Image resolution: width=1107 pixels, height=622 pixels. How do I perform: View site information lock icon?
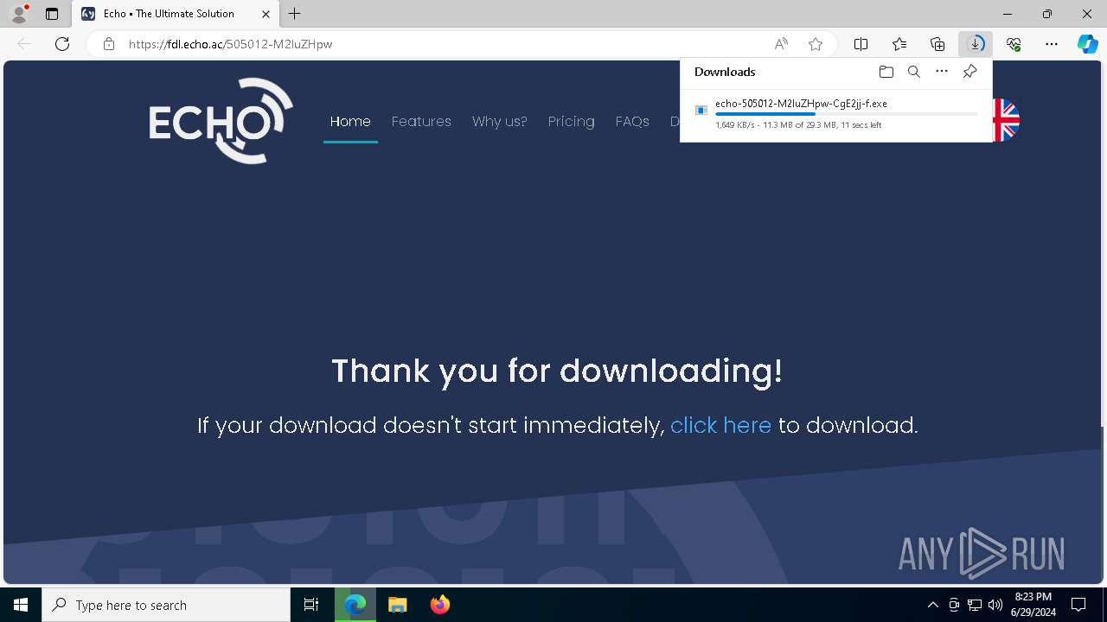pyautogui.click(x=109, y=44)
